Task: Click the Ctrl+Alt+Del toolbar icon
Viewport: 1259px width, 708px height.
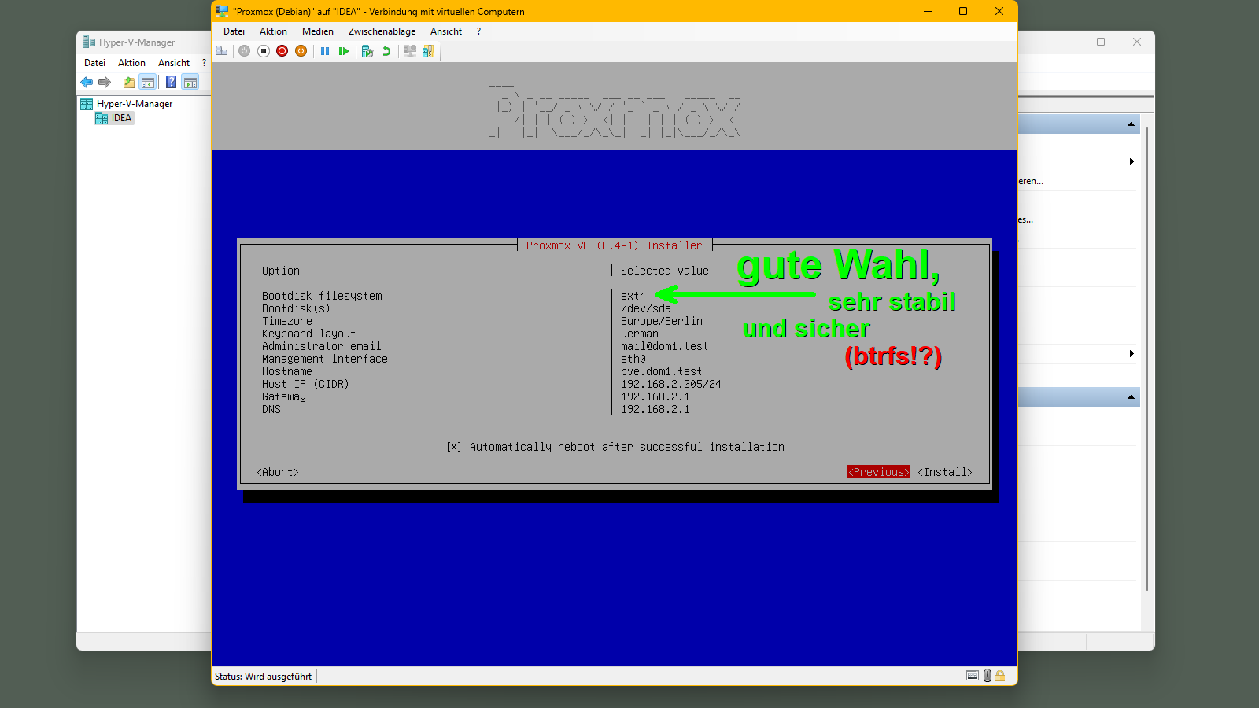Action: pos(222,51)
